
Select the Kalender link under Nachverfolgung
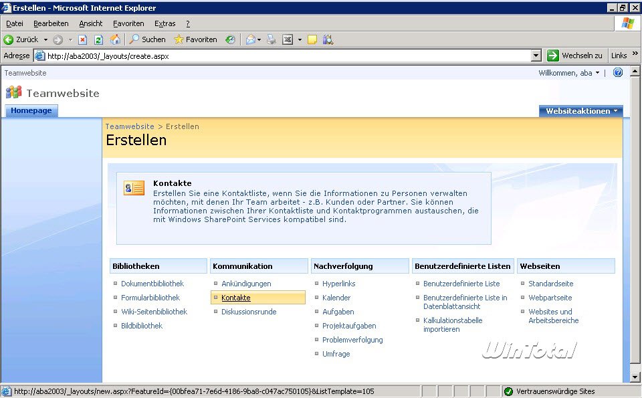pos(336,298)
